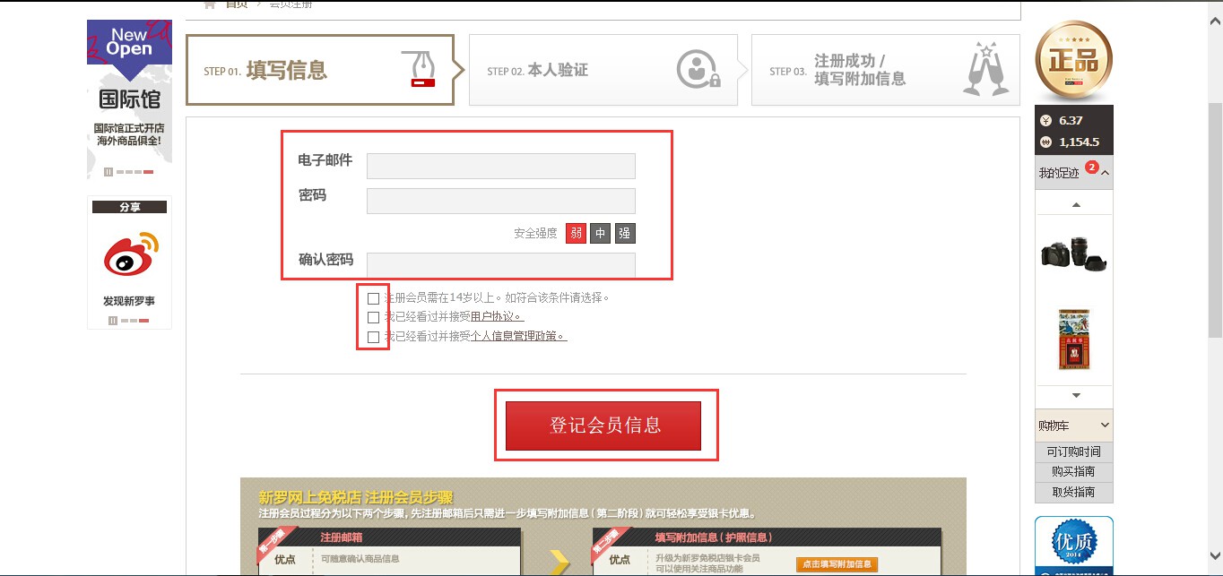Click the 强 password strength indicator
Viewport: 1223px width, 576px height.
click(x=624, y=233)
